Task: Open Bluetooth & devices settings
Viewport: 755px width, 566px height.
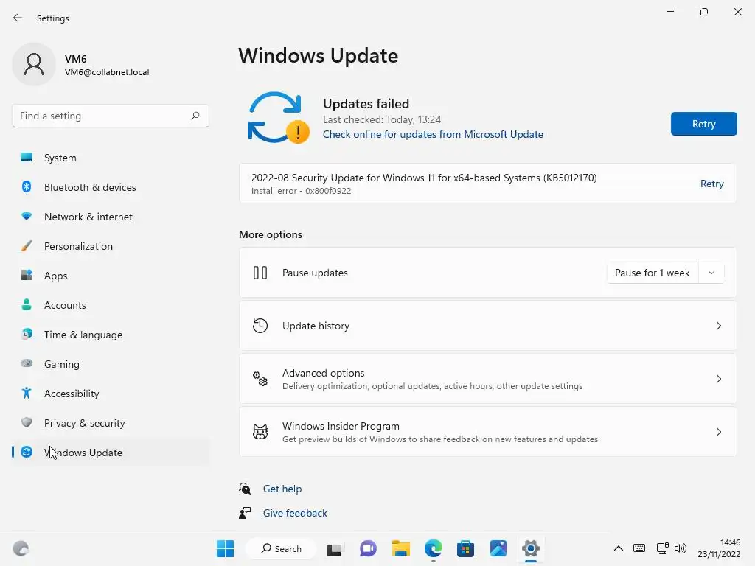Action: click(111, 187)
